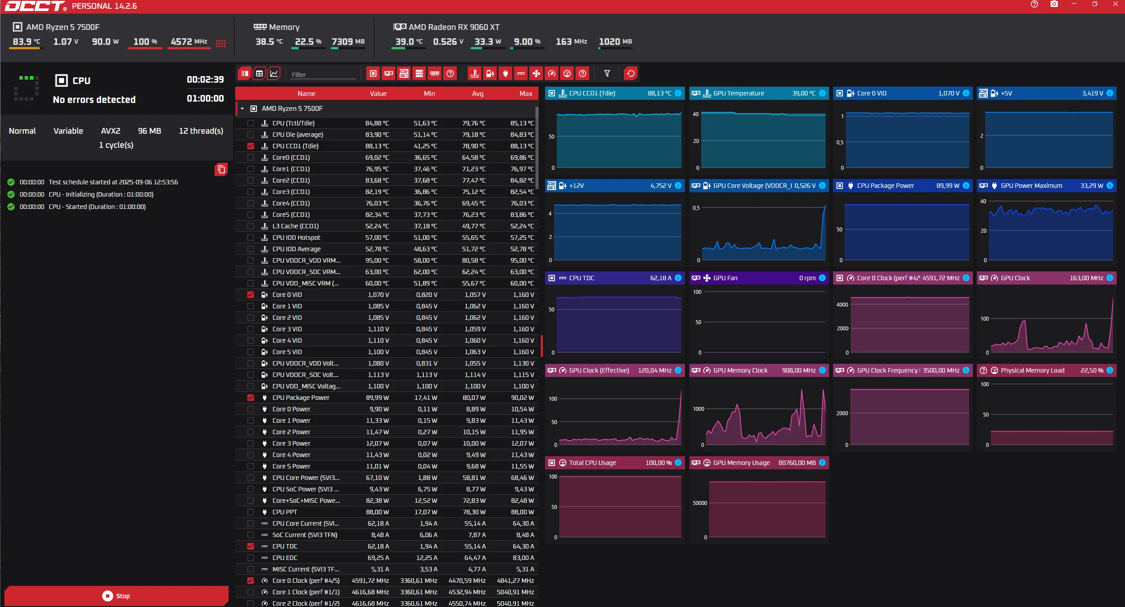Stop the running CPU test
The width and height of the screenshot is (1125, 607).
pos(117,596)
